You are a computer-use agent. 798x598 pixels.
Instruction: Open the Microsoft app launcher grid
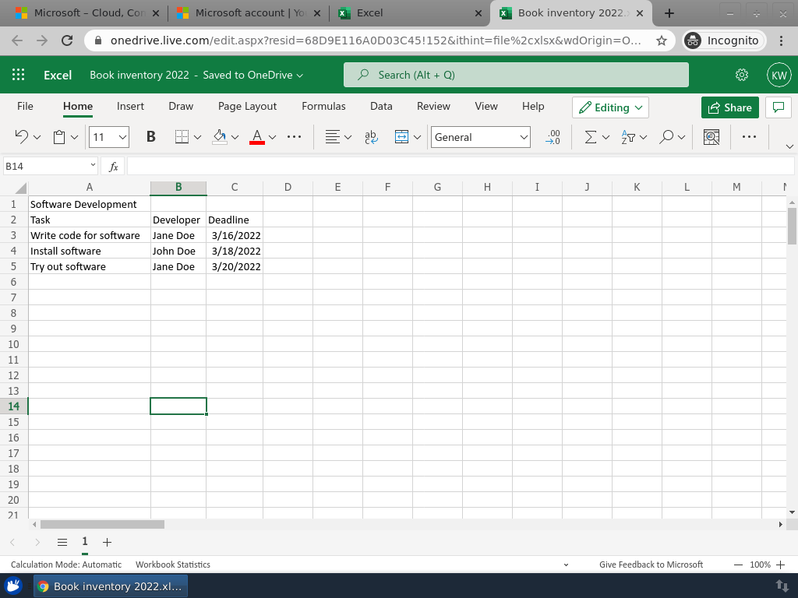pos(19,75)
